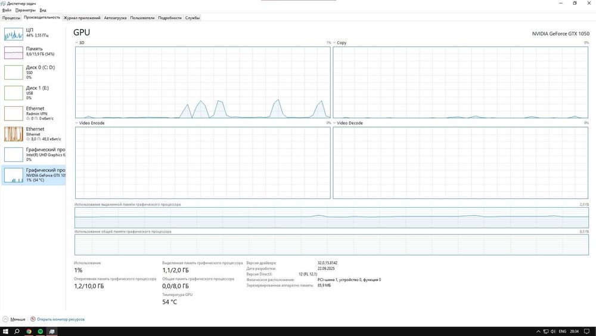Switch to the Службы tab
596x336 pixels.
click(193, 18)
